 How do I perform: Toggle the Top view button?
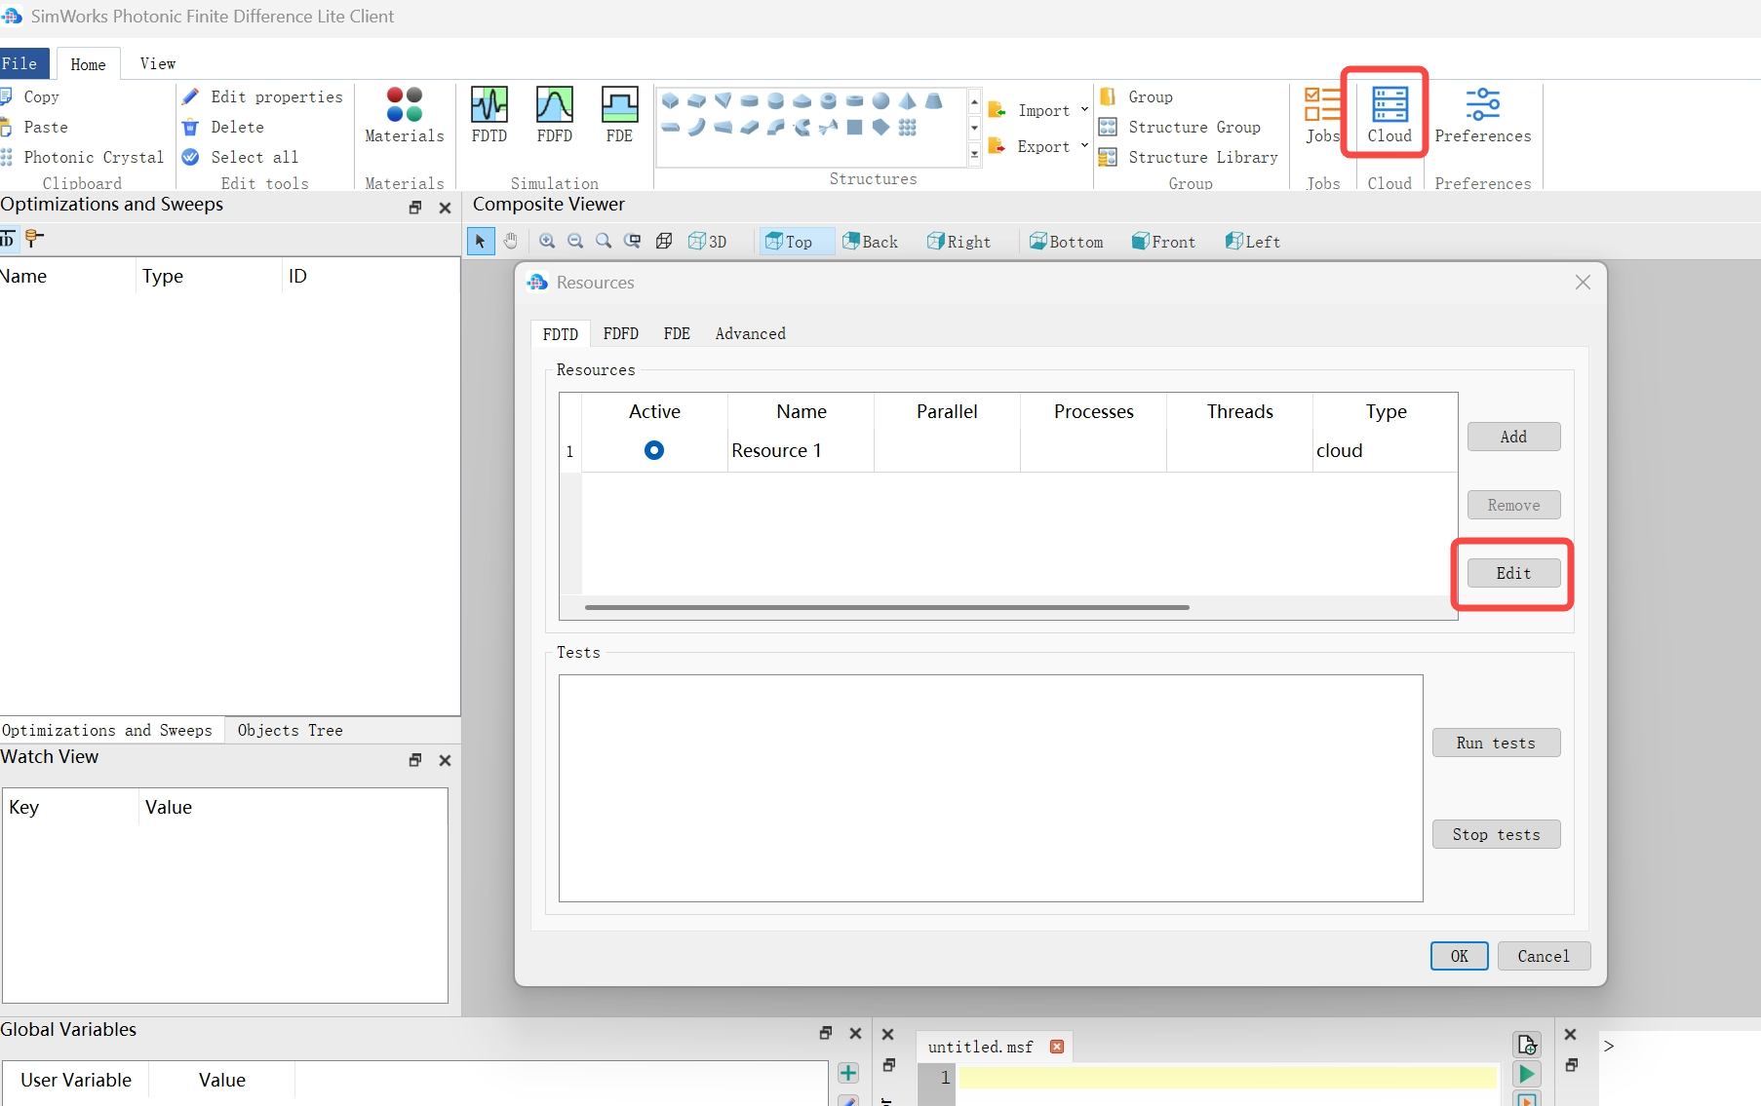tap(789, 242)
